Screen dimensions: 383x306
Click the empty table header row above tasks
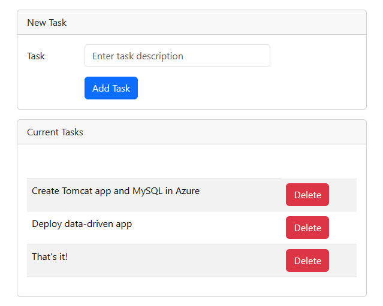tap(191, 166)
